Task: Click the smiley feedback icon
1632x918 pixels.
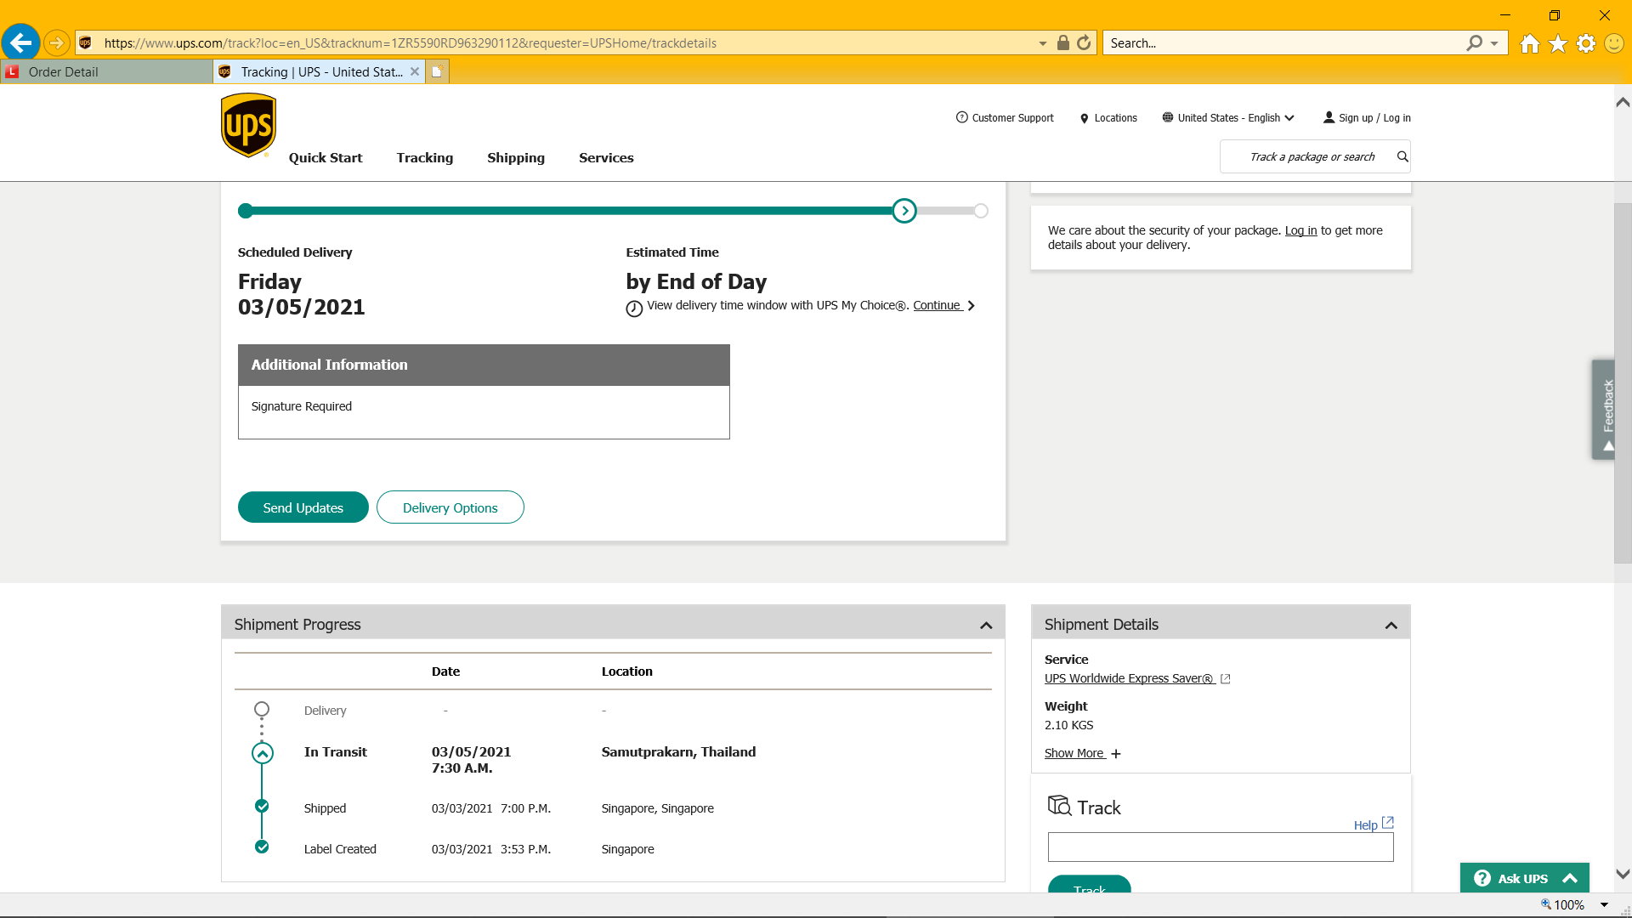Action: pos(1614,43)
